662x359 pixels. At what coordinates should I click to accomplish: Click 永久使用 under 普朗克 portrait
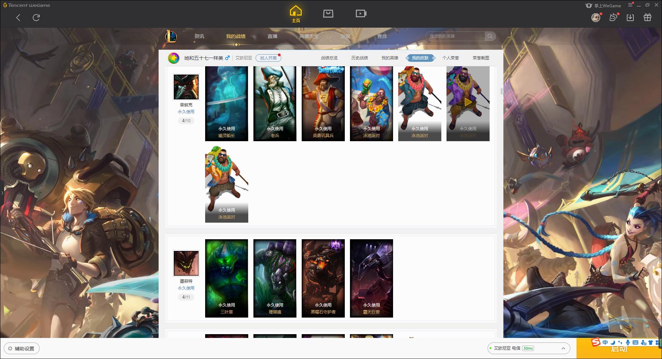tap(186, 112)
